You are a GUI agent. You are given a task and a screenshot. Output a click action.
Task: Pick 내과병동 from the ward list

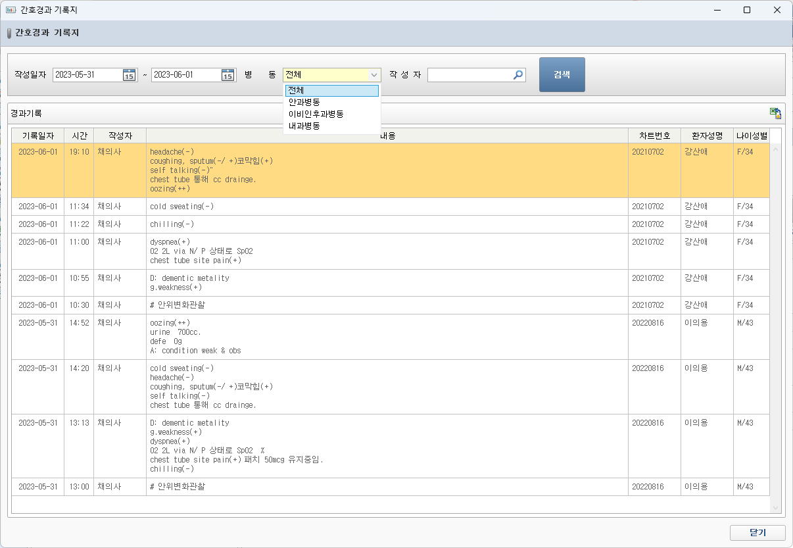(x=304, y=126)
